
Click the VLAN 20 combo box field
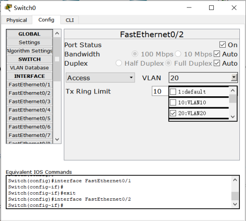203,77
